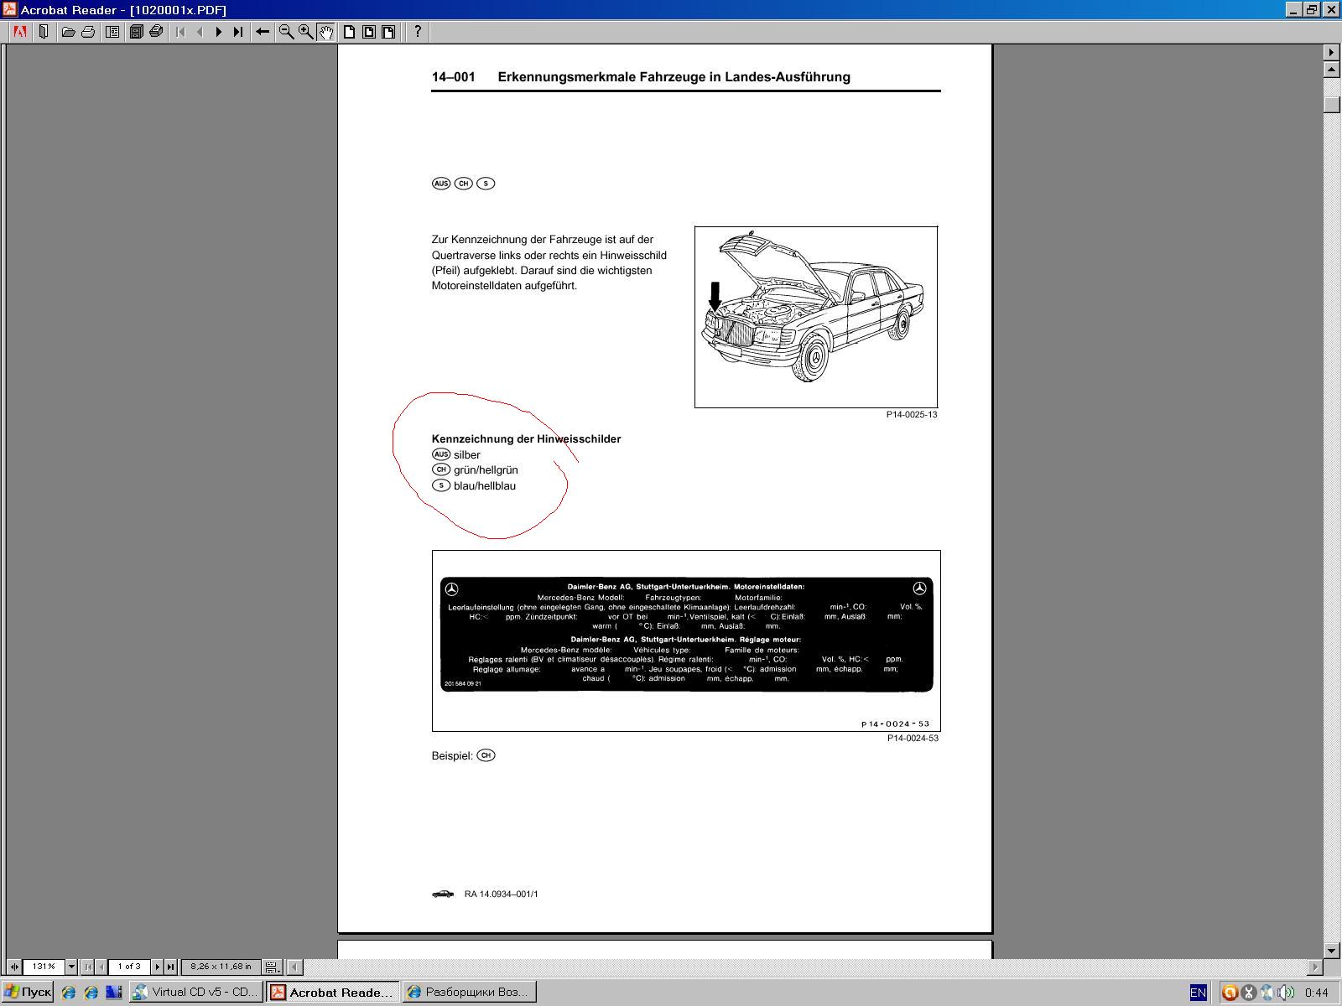The width and height of the screenshot is (1342, 1006).
Task: Click the page size 8,26 x 11,68 in
Action: coord(221,967)
